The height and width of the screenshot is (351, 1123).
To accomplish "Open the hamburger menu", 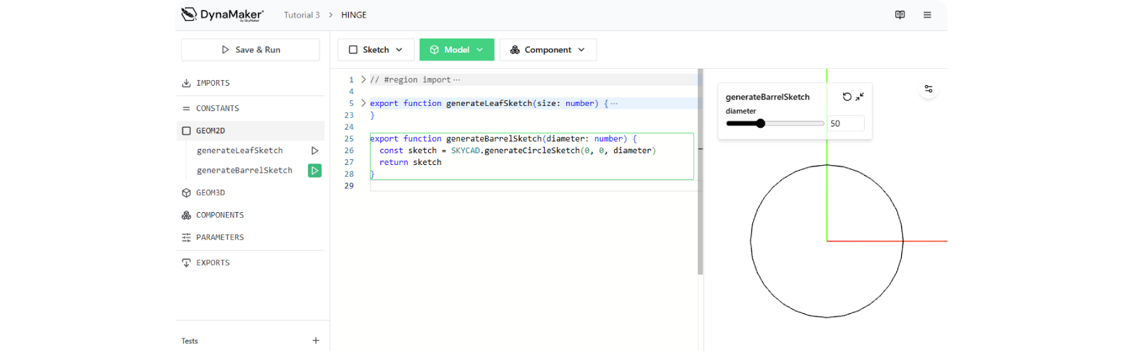I will click(x=927, y=15).
